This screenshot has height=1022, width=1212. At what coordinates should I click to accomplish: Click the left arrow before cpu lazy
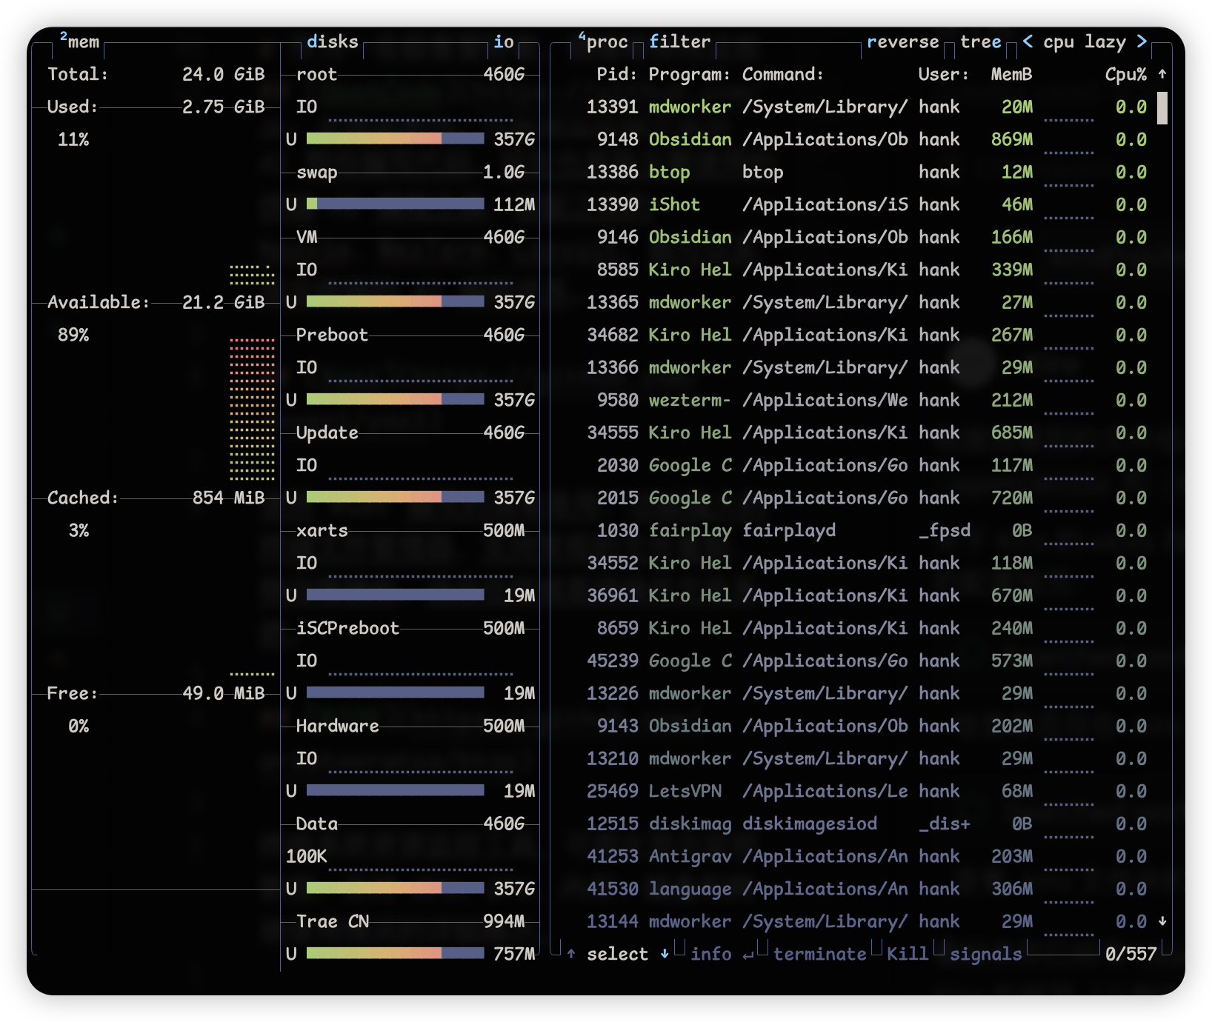click(x=1028, y=41)
